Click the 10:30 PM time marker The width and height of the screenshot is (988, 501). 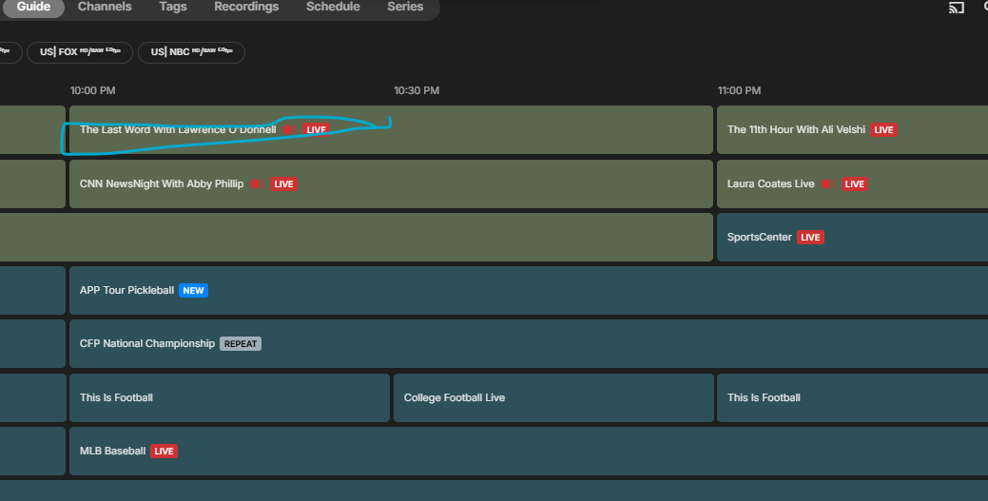417,90
